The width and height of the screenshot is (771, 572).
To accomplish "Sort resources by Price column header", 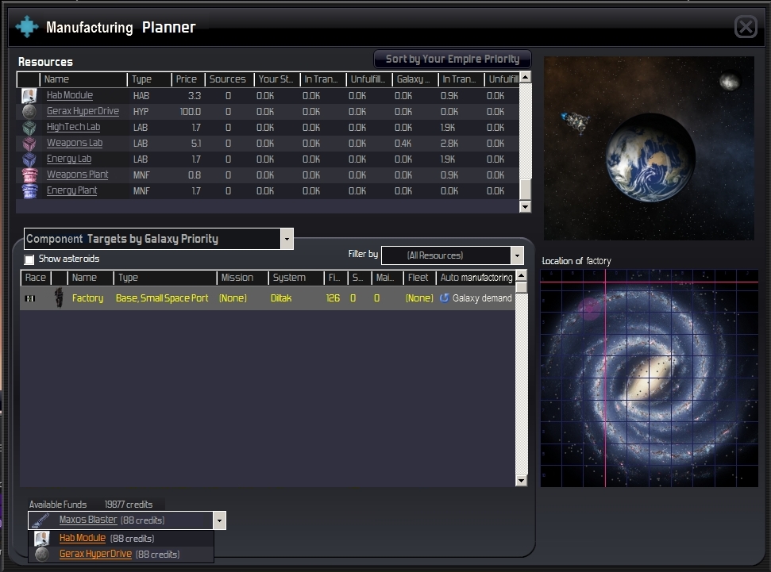I will click(187, 79).
